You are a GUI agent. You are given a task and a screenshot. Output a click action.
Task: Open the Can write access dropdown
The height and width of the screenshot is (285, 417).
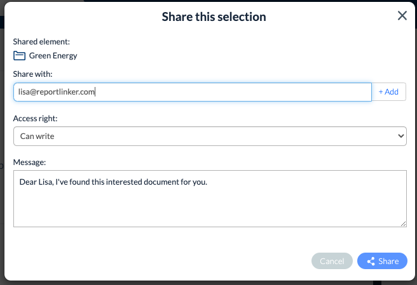click(209, 136)
